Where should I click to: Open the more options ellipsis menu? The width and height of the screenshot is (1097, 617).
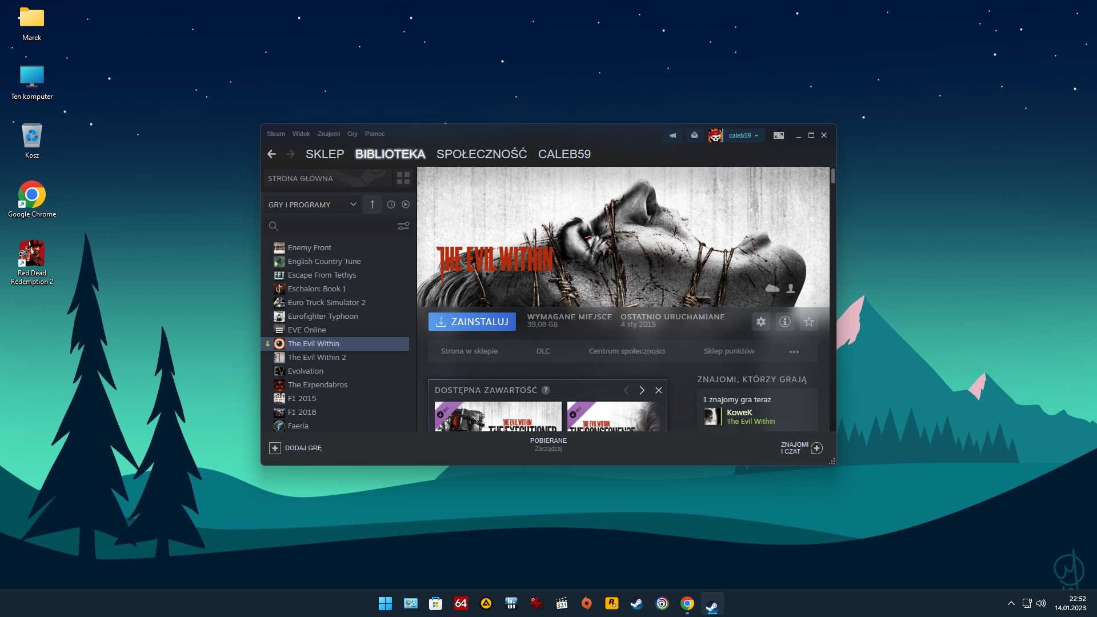pos(794,351)
